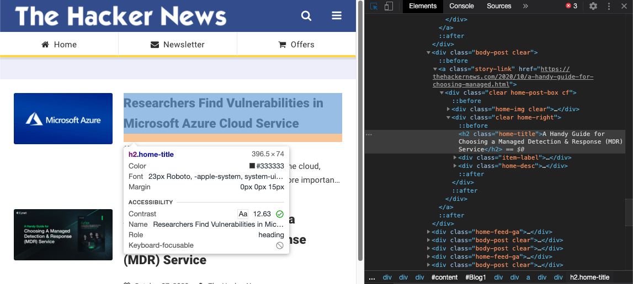Click the inspect element picker icon
The image size is (633, 284).
pyautogui.click(x=374, y=6)
